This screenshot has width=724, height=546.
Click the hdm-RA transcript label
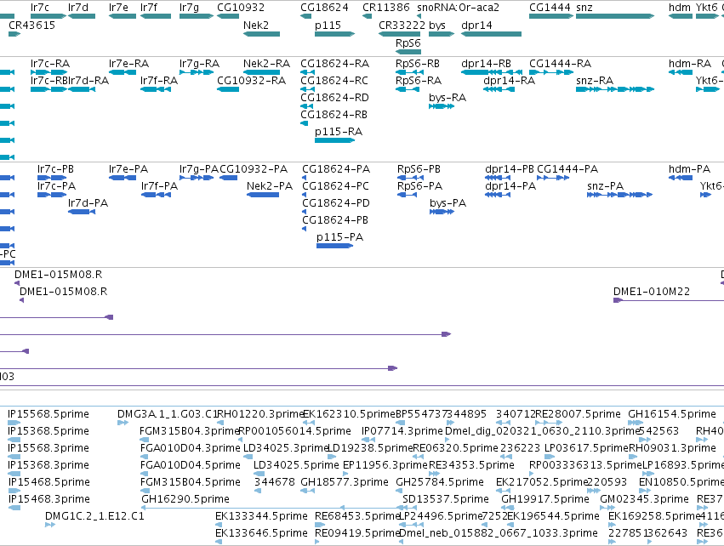click(690, 63)
